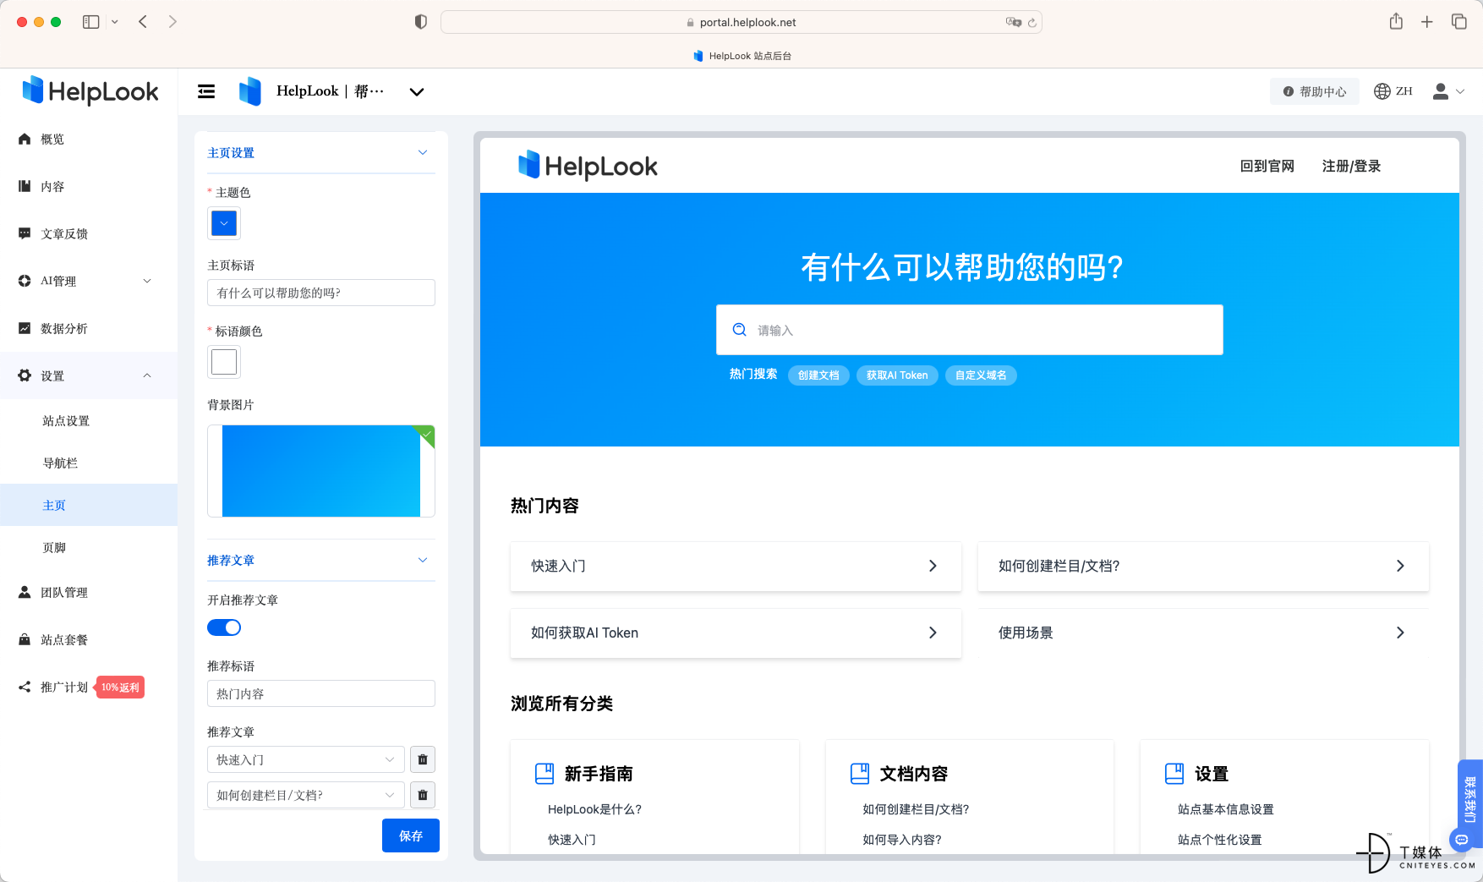Open the 使用场景 card

pyautogui.click(x=1203, y=633)
